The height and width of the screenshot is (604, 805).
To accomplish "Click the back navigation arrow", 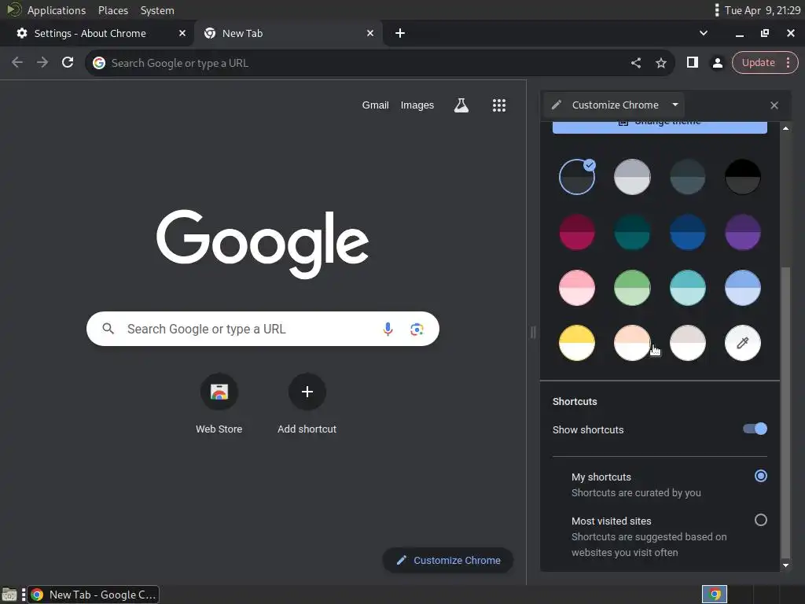I will pos(17,63).
